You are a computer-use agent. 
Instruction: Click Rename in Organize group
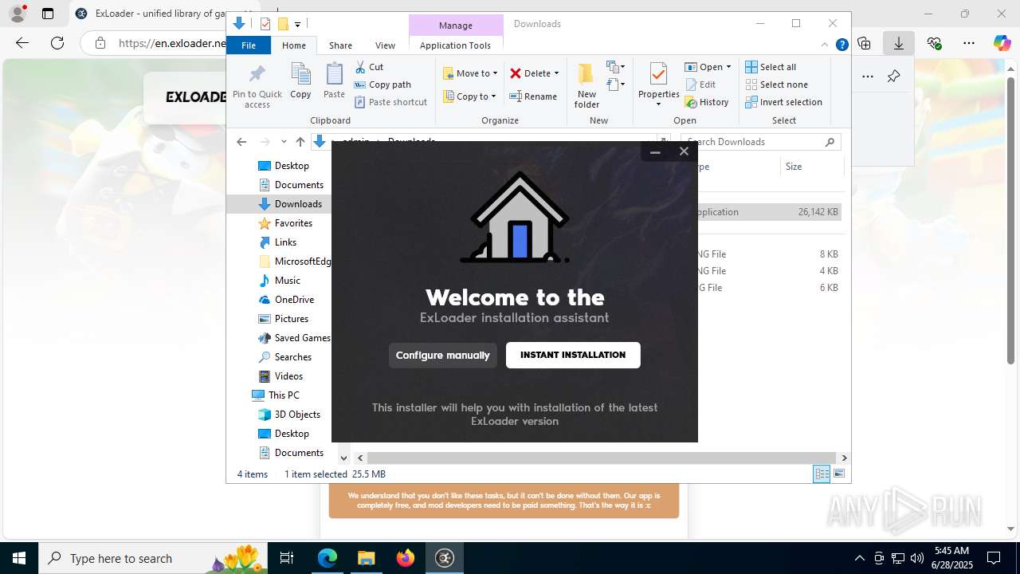pyautogui.click(x=533, y=96)
